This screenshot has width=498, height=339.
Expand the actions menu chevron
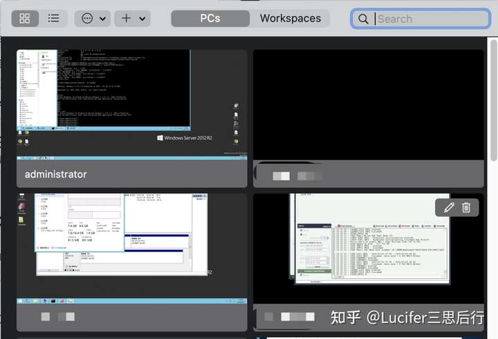click(102, 19)
